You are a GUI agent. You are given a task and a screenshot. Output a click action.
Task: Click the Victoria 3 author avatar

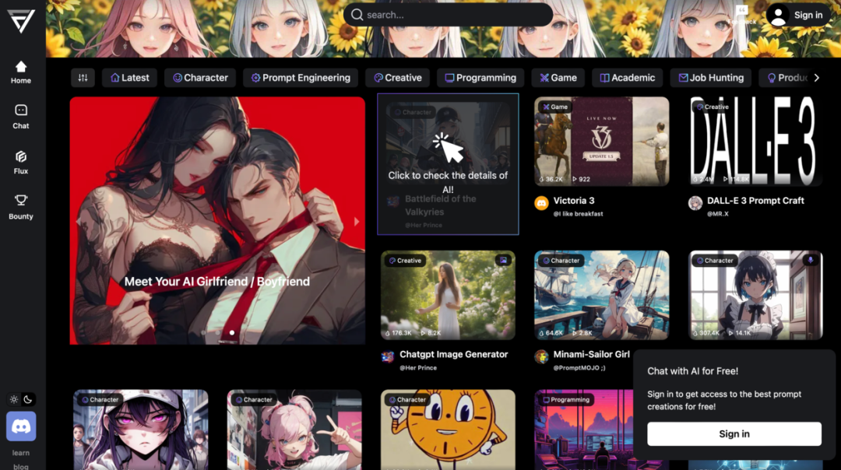[x=541, y=203]
